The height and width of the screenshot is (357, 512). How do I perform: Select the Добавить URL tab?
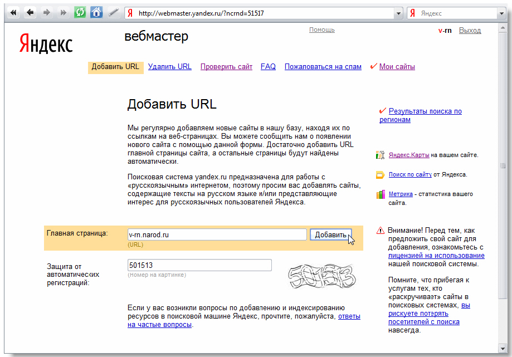click(115, 67)
